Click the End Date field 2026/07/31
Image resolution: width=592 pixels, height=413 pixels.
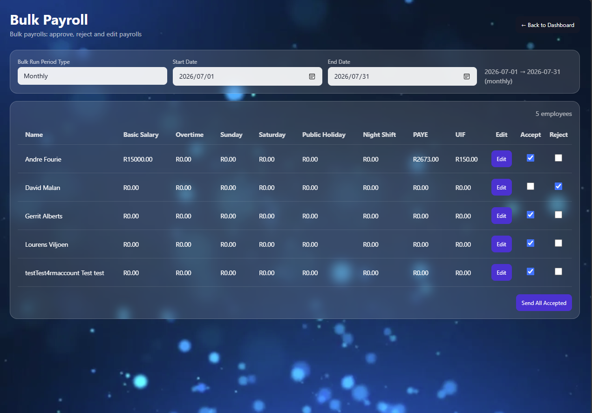tap(402, 76)
